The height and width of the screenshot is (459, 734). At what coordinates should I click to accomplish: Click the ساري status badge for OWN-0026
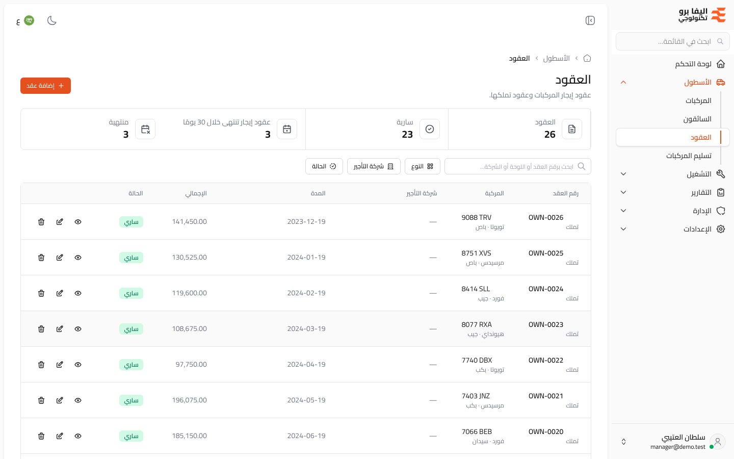(132, 222)
